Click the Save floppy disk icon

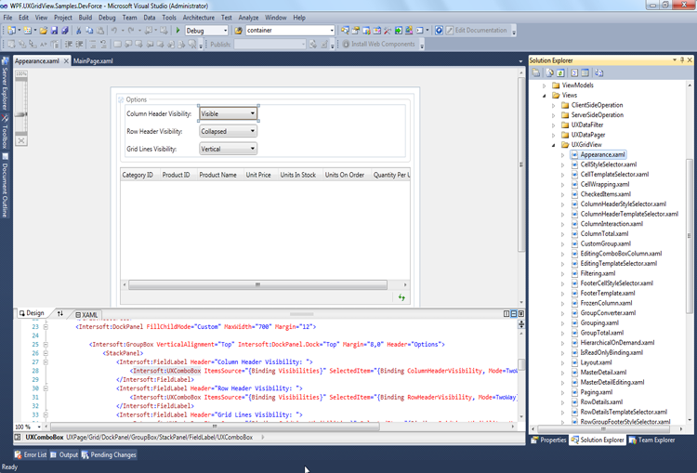[54, 31]
